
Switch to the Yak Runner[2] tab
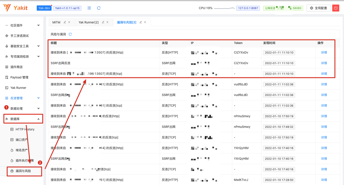tap(88, 22)
